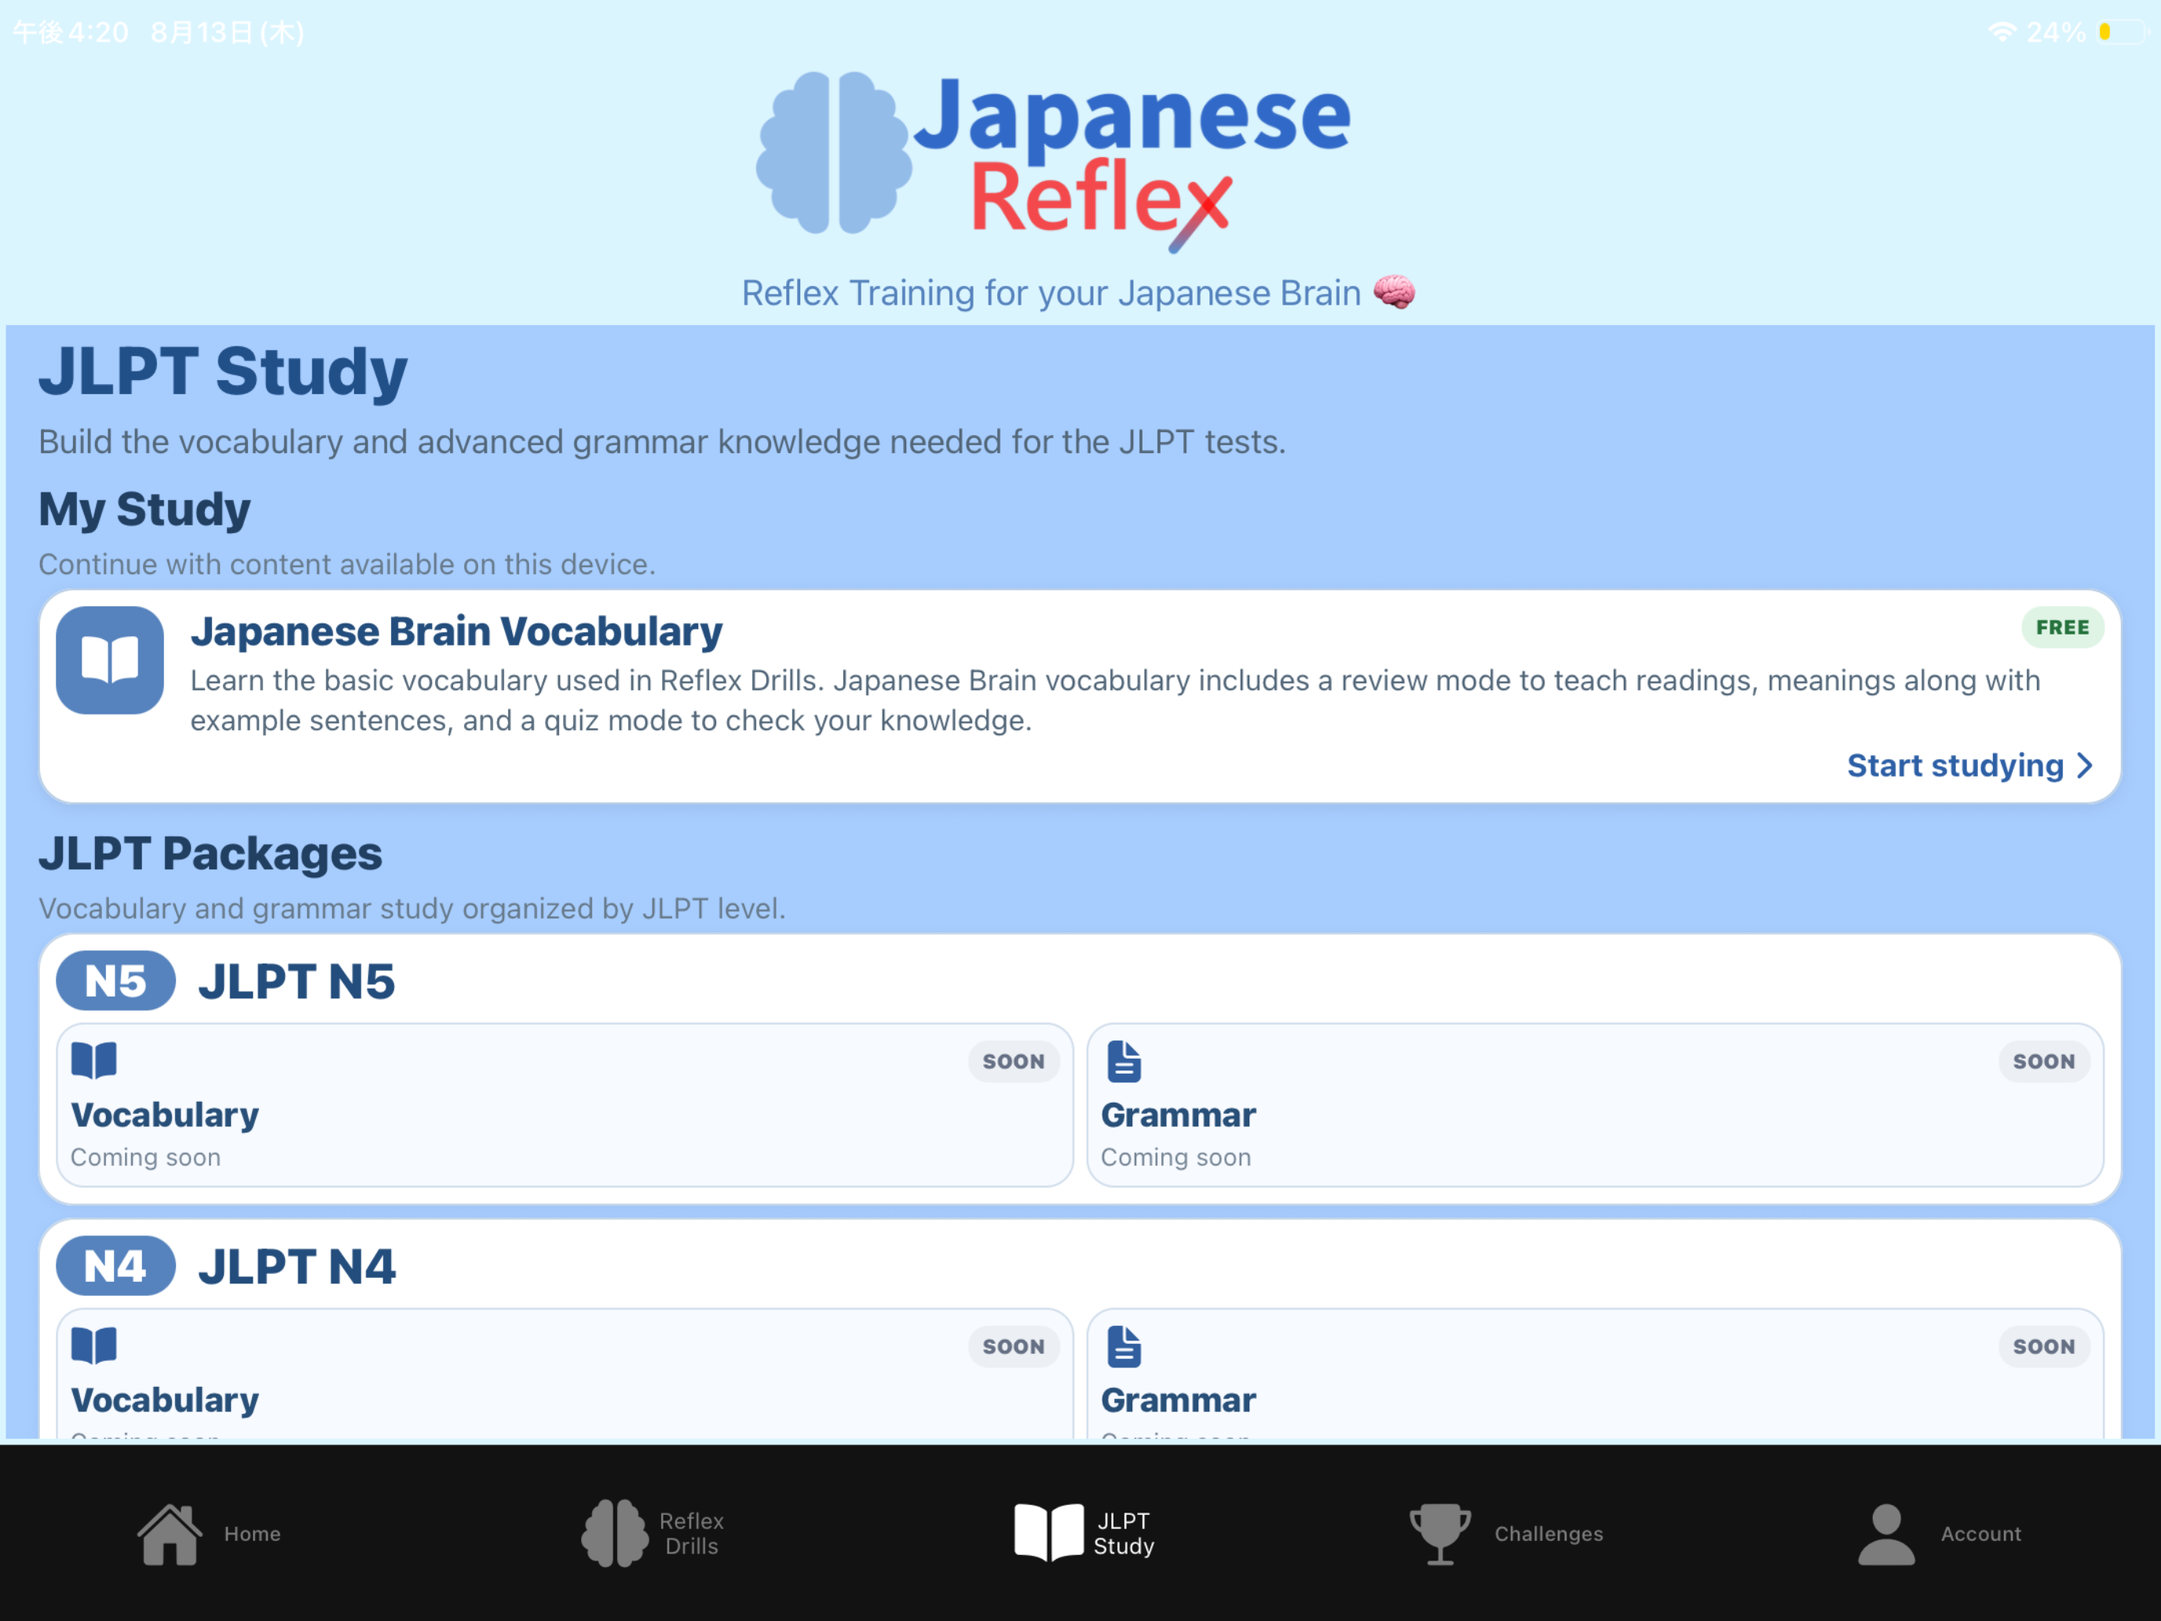
Task: Open the Challenges trophy icon
Action: click(1440, 1534)
